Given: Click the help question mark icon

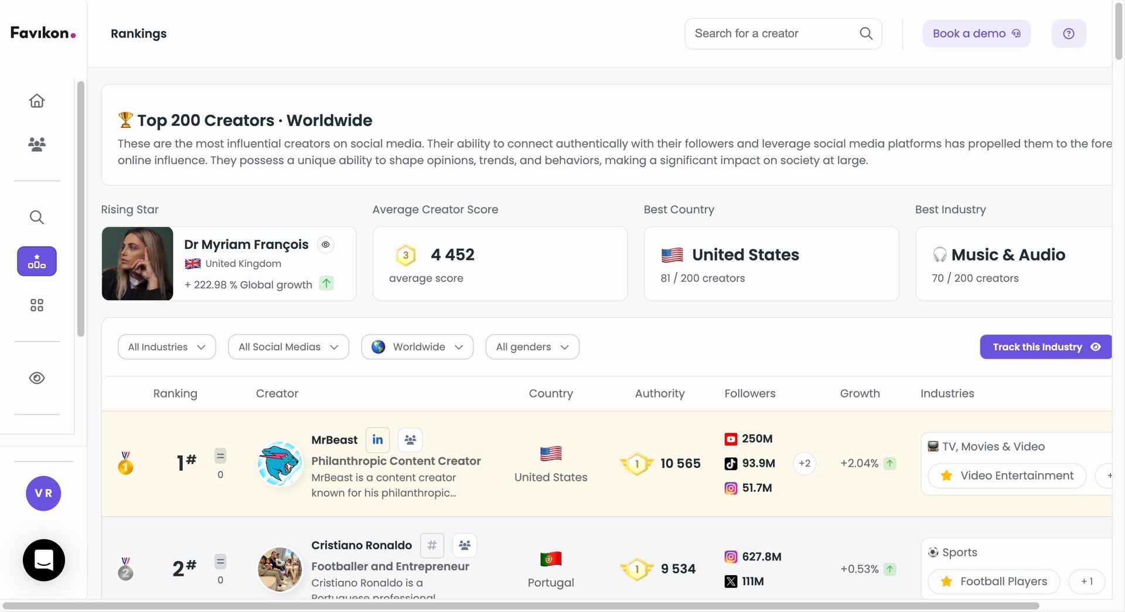Looking at the screenshot, I should pyautogui.click(x=1068, y=33).
